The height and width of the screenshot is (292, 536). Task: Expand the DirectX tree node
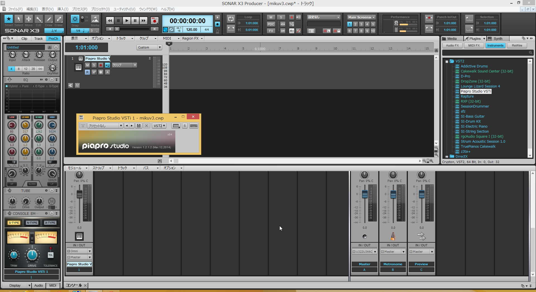[x=447, y=157]
